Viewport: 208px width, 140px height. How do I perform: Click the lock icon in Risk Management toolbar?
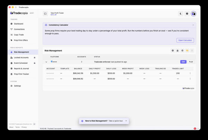click(177, 51)
